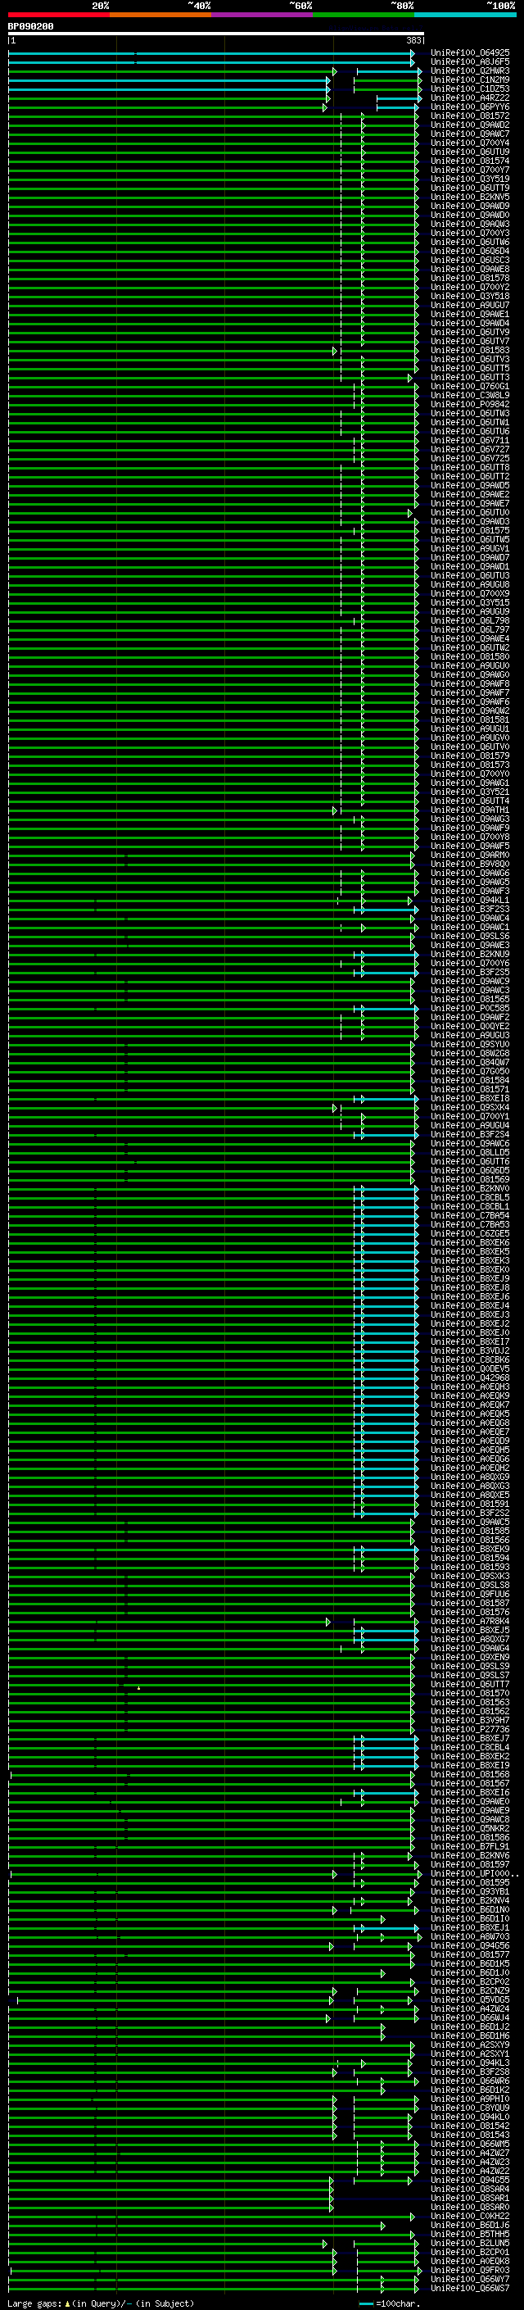This screenshot has height=2310, width=524.
Task: Click the UniRef100_Q9FR03 entry
Action: click(x=470, y=2270)
